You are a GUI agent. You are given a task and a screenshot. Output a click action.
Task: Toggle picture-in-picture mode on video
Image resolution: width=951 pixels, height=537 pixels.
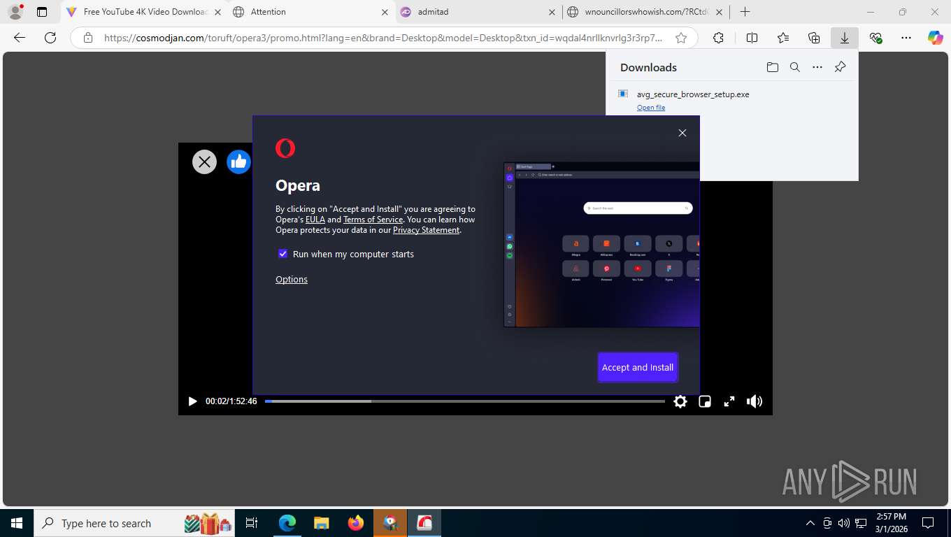pos(705,401)
